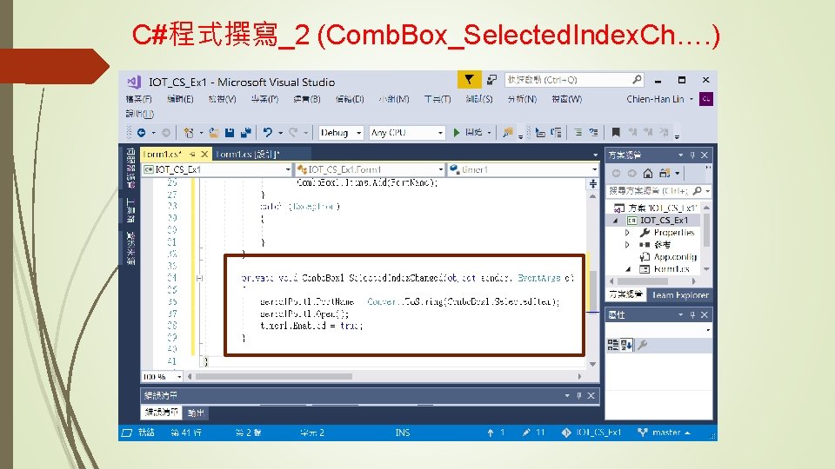Click the Navigate Forward toolbar icon

click(166, 132)
